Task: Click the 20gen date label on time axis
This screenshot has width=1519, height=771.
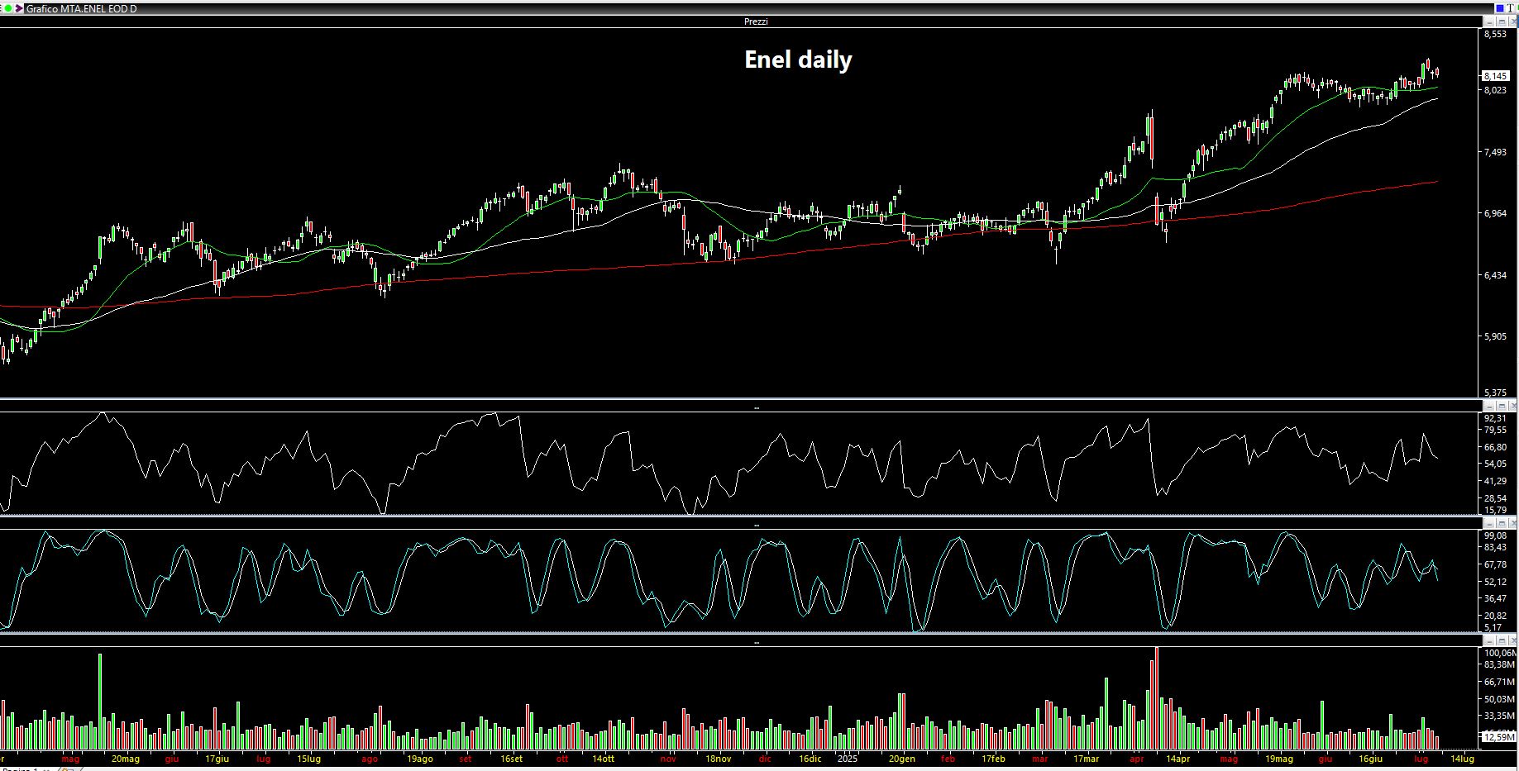Action: 901,759
